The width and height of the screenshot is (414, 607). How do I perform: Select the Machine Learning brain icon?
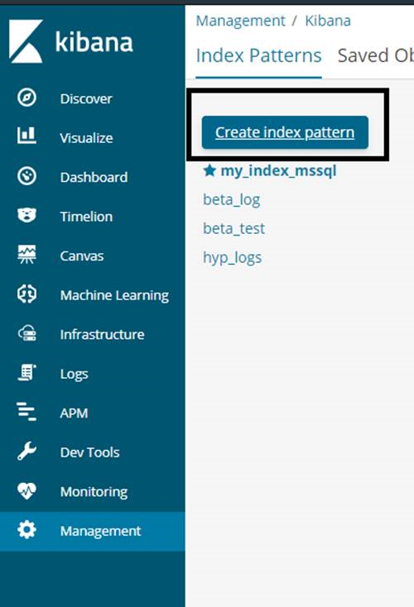pyautogui.click(x=26, y=294)
